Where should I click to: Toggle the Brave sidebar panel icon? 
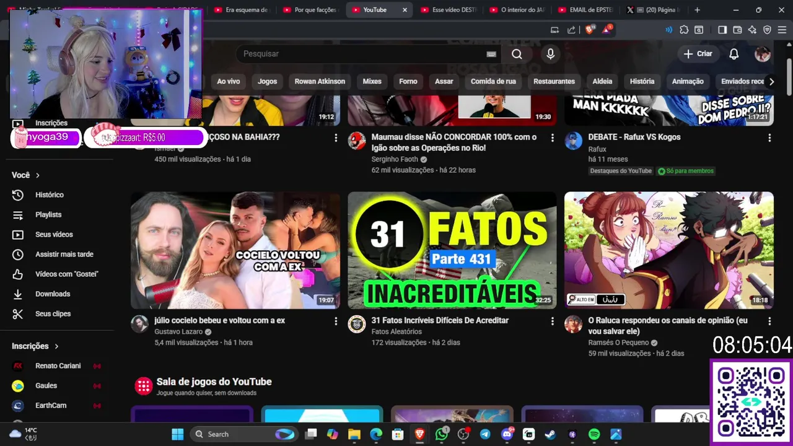(722, 30)
